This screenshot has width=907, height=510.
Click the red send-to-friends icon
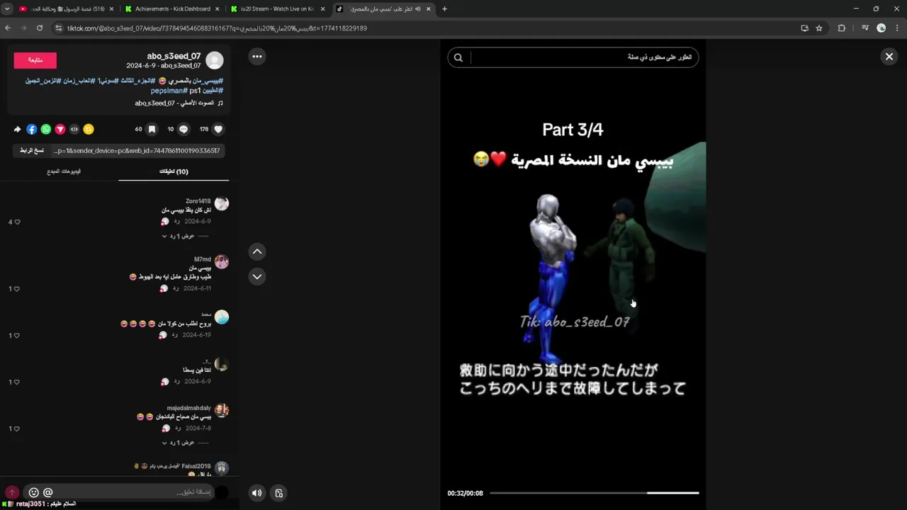[x=60, y=130]
